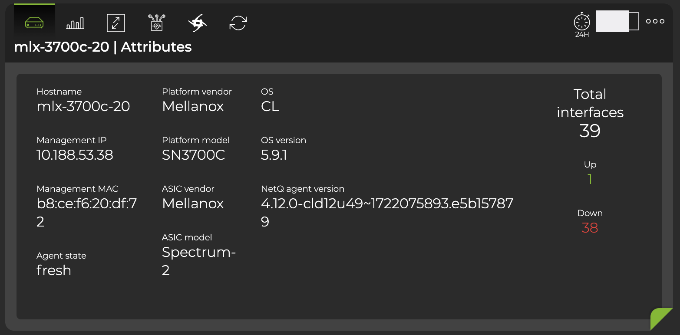This screenshot has height=335, width=680.
Task: Select the large card size toggle
Action: [x=612, y=20]
